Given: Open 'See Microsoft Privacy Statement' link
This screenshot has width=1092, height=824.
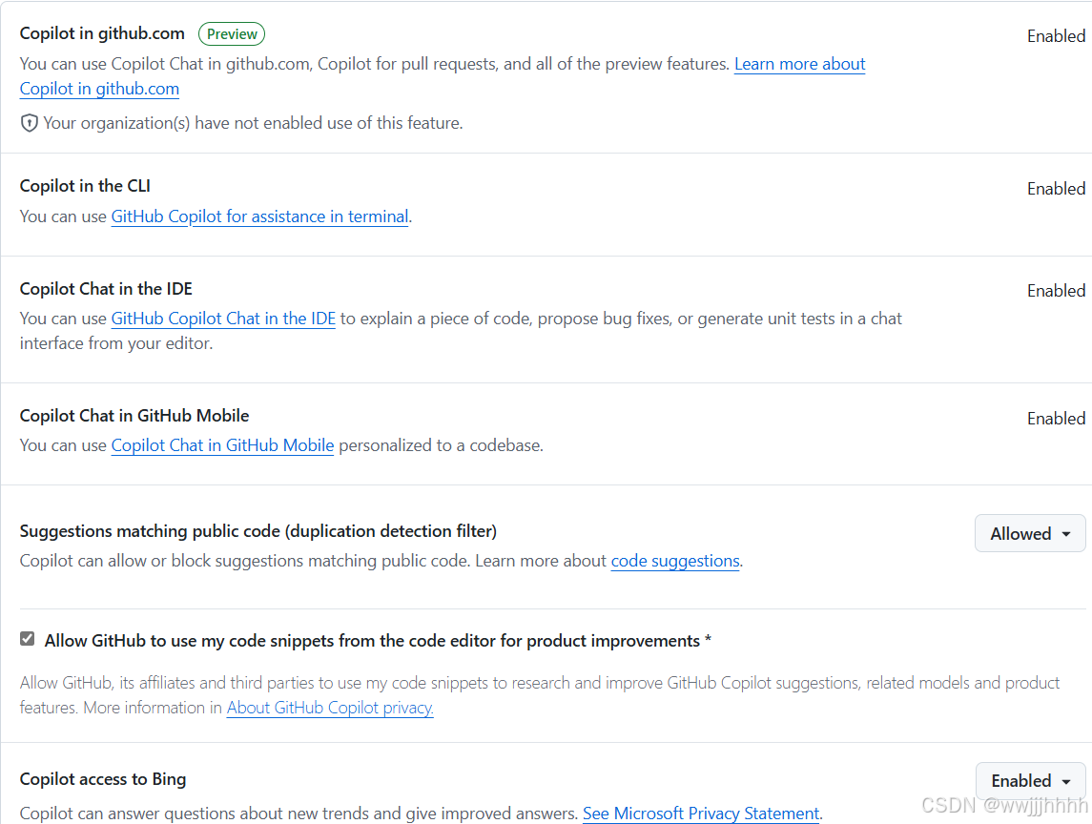Looking at the screenshot, I should [701, 814].
